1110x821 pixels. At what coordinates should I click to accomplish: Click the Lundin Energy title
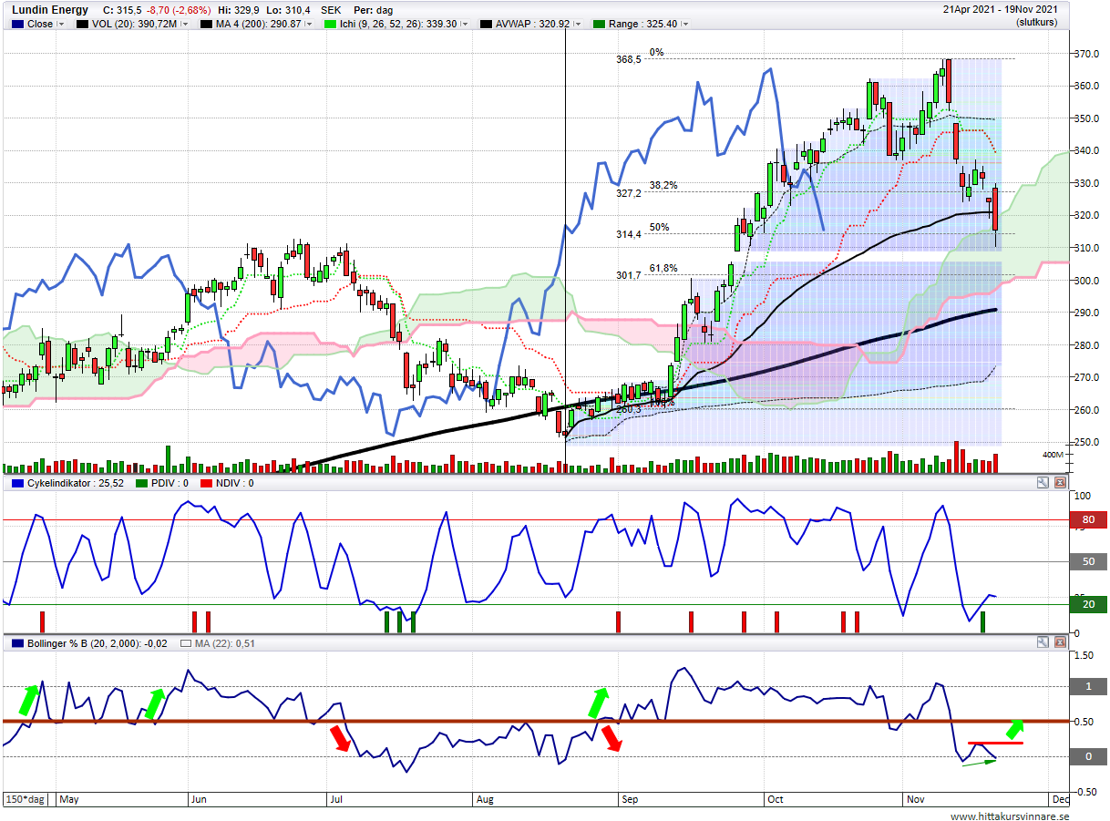(50, 10)
